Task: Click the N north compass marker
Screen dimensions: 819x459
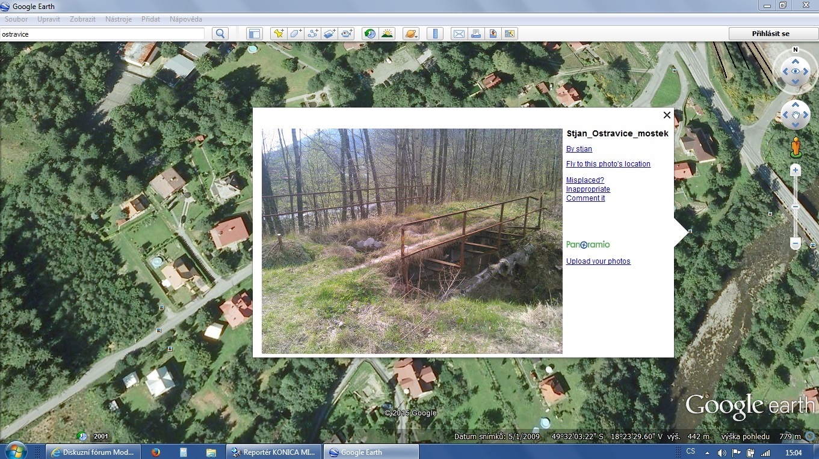Action: (x=796, y=50)
